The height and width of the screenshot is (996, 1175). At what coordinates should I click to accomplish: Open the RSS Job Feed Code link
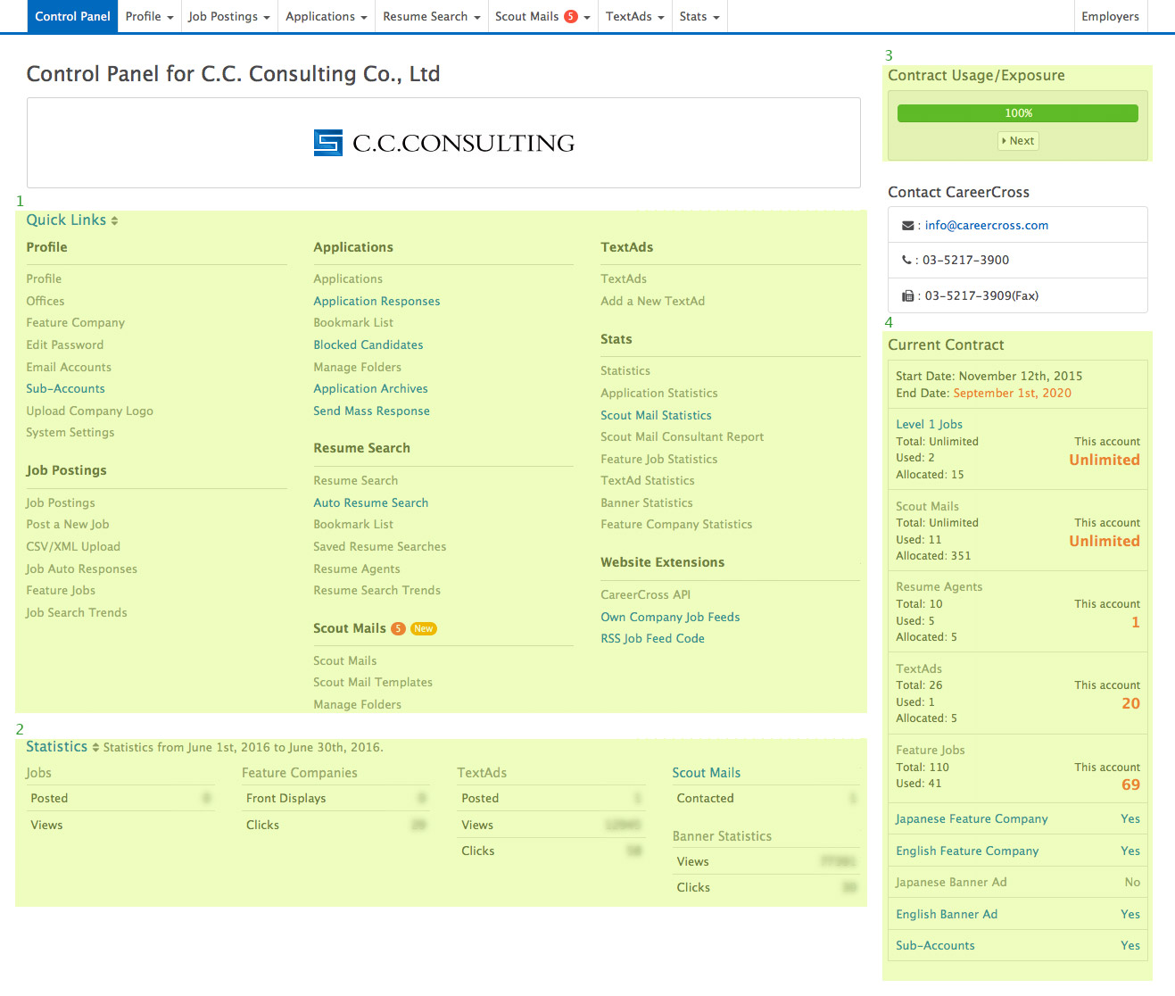652,639
